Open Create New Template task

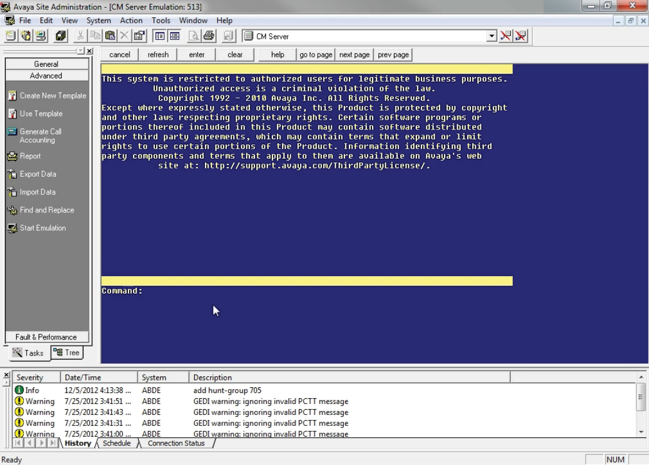click(47, 96)
